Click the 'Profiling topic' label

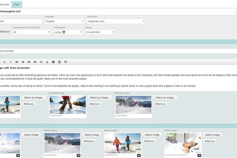pos(59,27)
